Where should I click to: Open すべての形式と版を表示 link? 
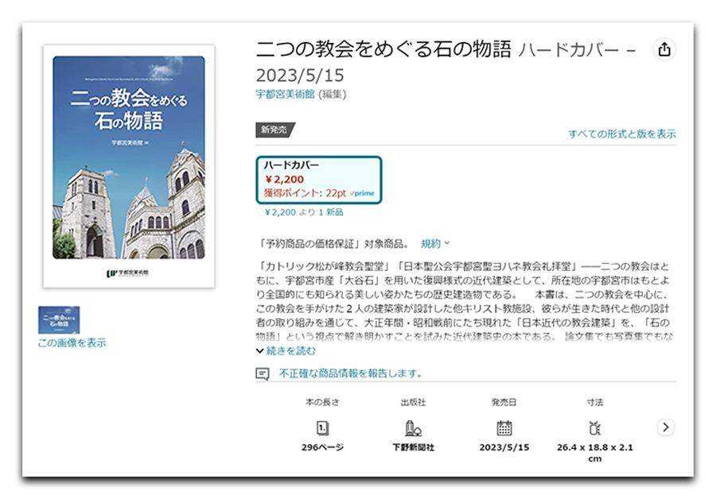point(622,133)
